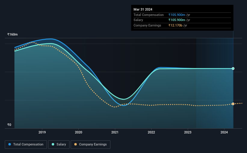247x153 pixels.
Task: Click the 2022 axis label
Action: pyautogui.click(x=151, y=132)
